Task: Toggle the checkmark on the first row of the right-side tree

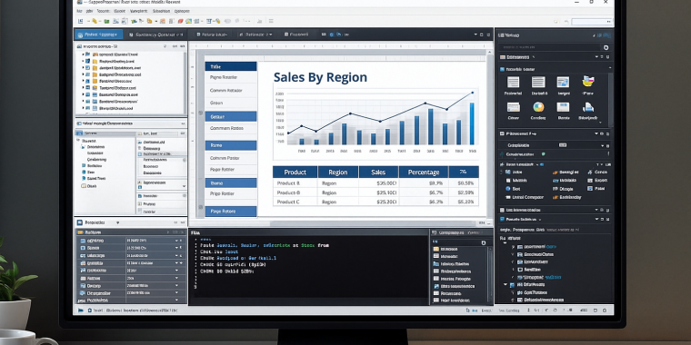Action: click(x=513, y=247)
